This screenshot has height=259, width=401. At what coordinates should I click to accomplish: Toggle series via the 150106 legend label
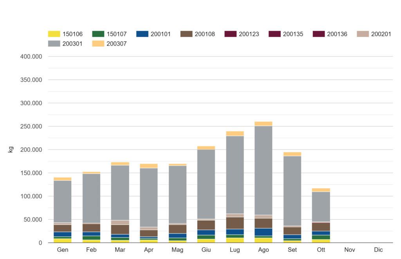pos(72,34)
